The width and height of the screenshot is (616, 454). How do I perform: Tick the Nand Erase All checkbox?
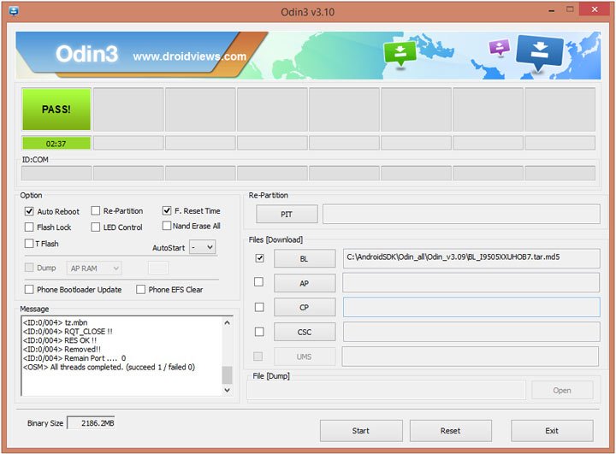coord(167,226)
